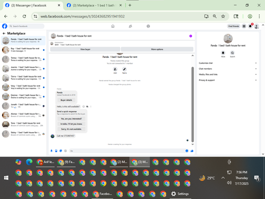Reply to the 'Hello, is this still available?' message

coord(87,107)
